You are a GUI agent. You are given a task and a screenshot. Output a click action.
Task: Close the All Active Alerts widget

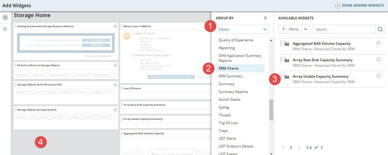115,65
